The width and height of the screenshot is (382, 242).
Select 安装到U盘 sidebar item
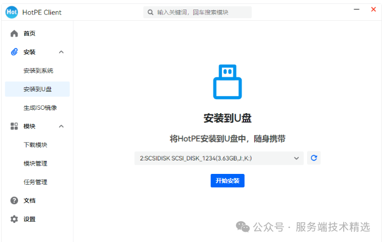(x=37, y=89)
